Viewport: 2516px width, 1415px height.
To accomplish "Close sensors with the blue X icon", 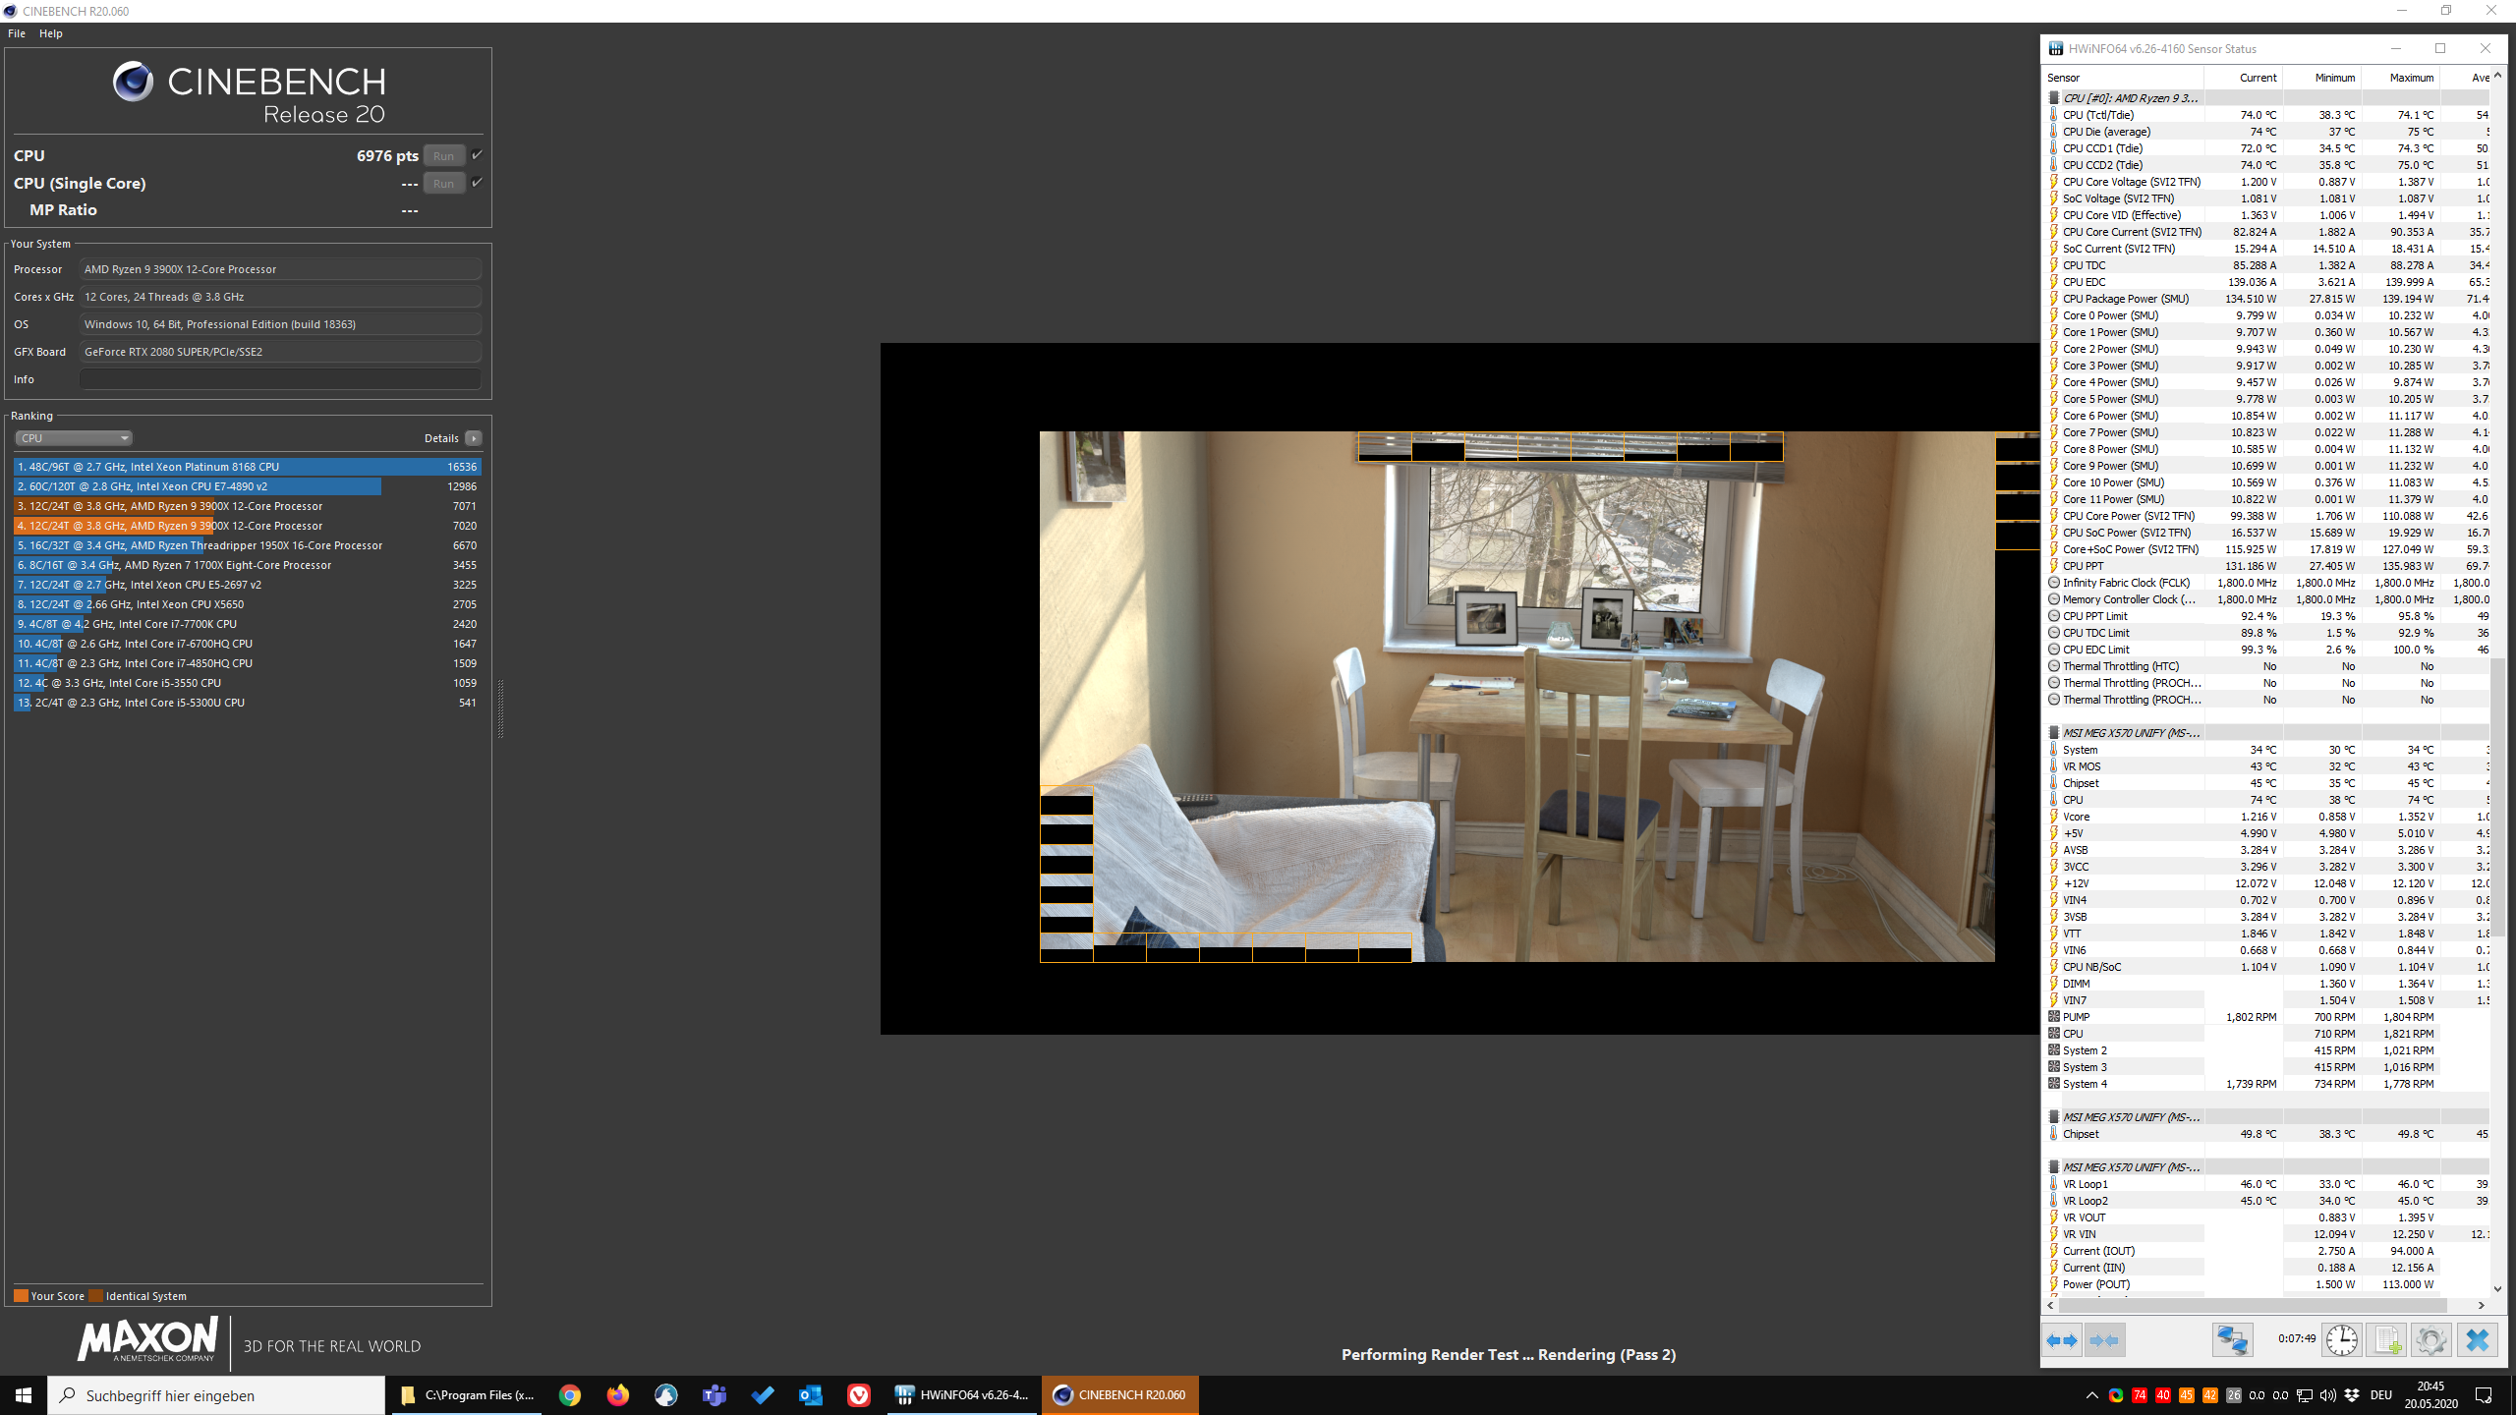I will tap(2477, 1340).
